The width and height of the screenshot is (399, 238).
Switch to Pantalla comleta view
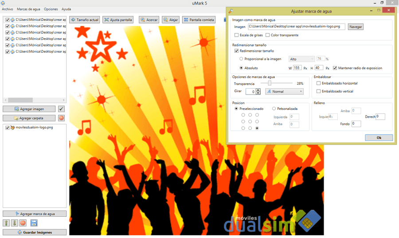(x=199, y=20)
